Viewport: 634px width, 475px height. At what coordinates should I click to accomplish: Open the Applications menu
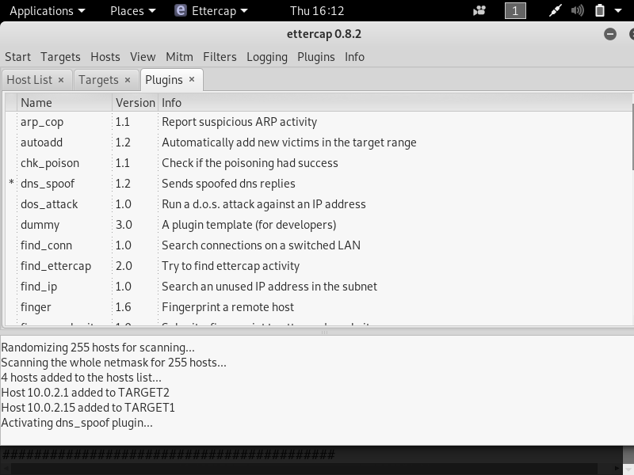(48, 11)
